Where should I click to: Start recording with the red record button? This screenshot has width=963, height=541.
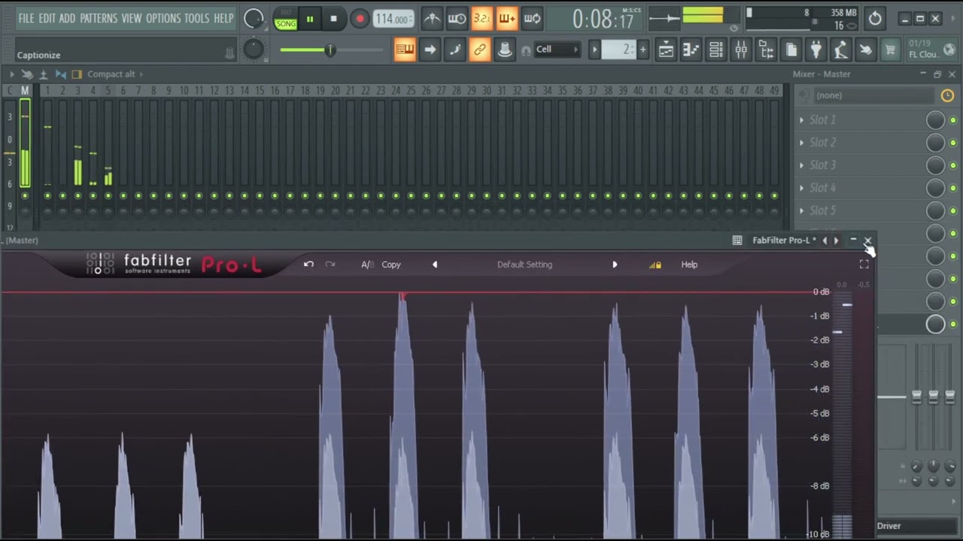click(x=360, y=20)
